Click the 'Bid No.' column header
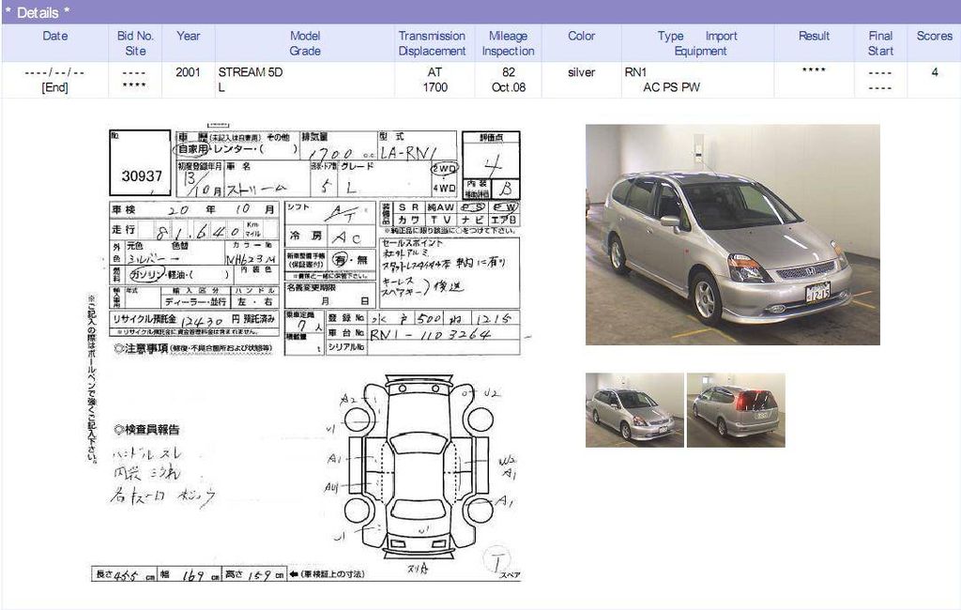Viewport: 961px width, 610px height. point(135,37)
